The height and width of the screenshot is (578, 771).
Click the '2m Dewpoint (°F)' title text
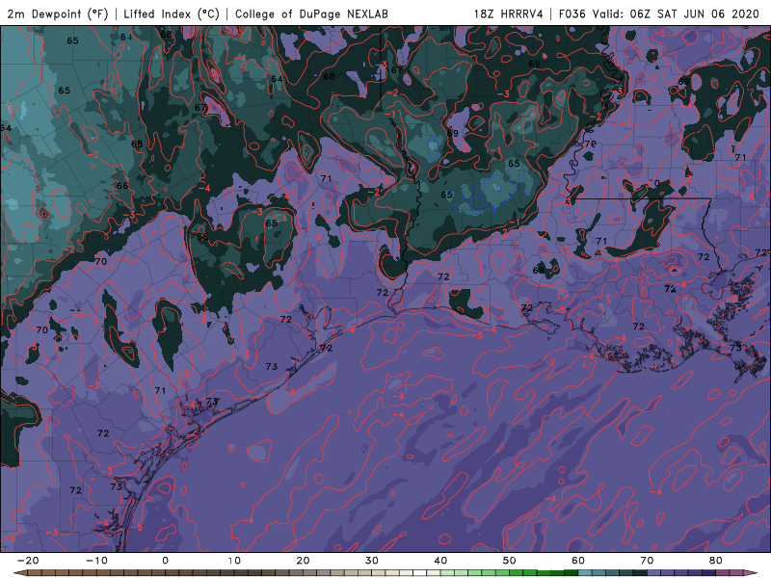(x=58, y=13)
